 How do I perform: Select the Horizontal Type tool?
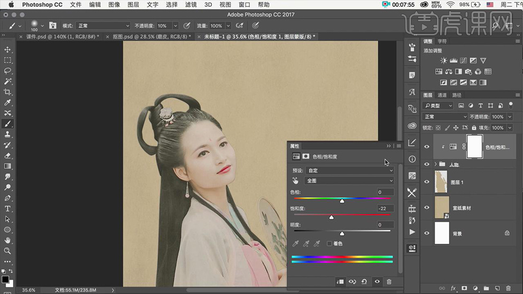tap(7, 208)
